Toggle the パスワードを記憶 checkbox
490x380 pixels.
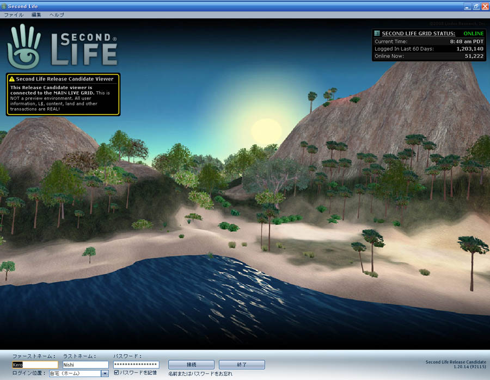(x=117, y=372)
